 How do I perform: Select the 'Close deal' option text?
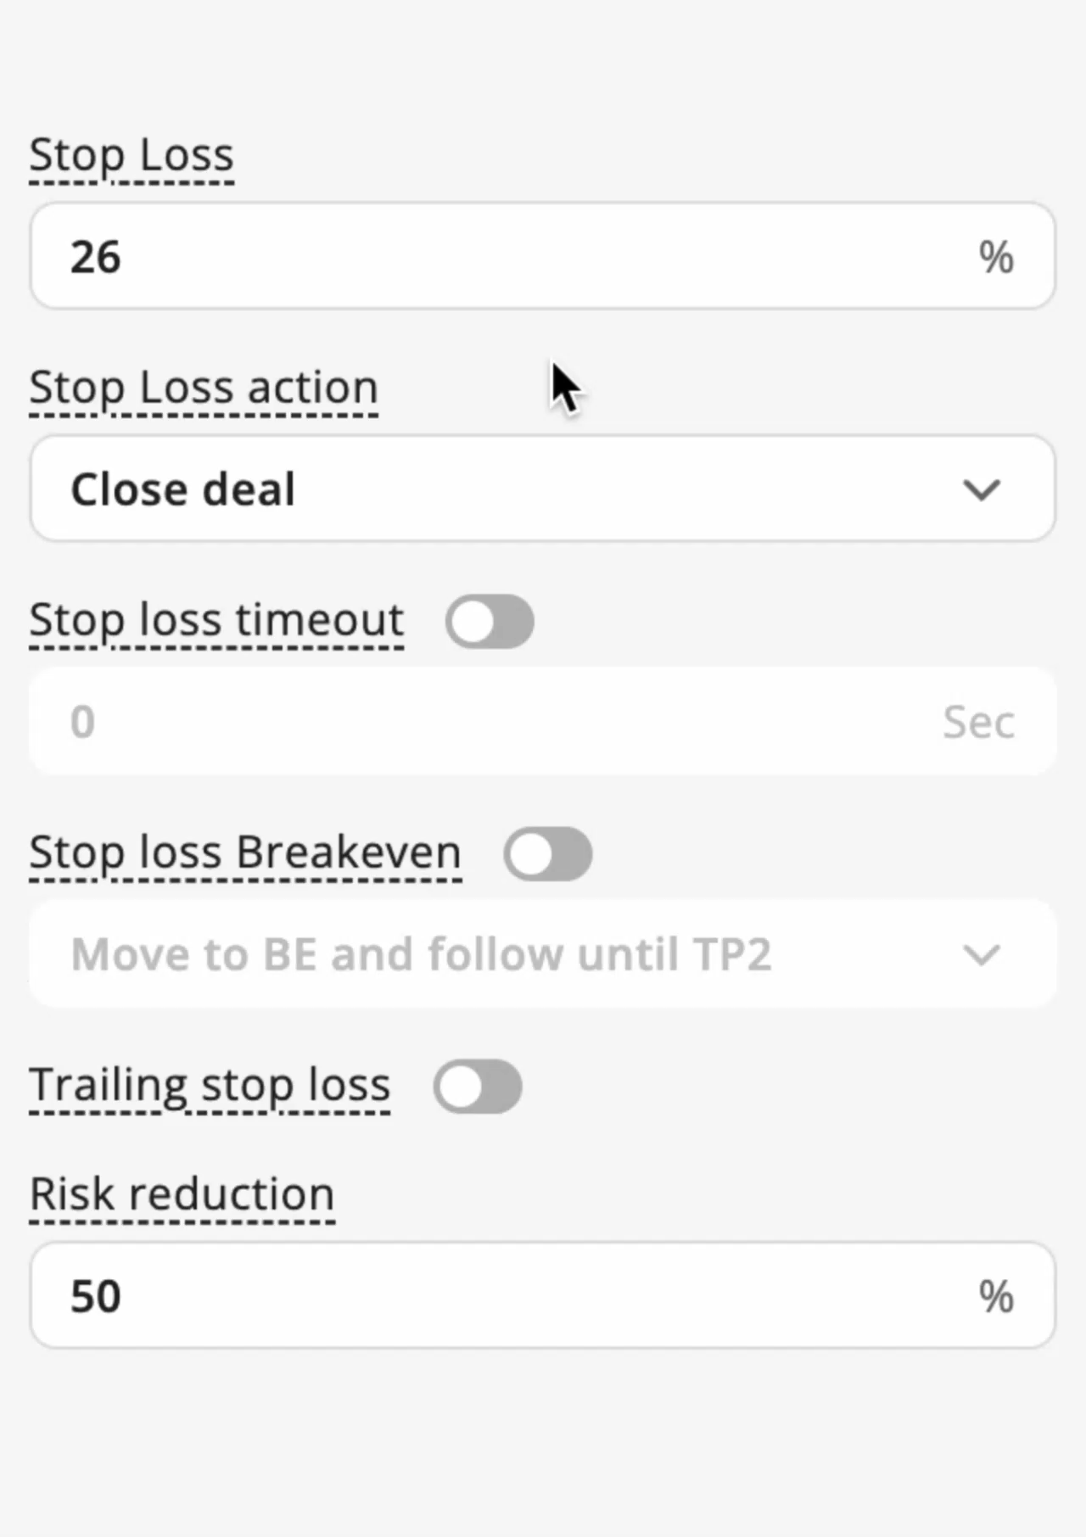click(183, 489)
